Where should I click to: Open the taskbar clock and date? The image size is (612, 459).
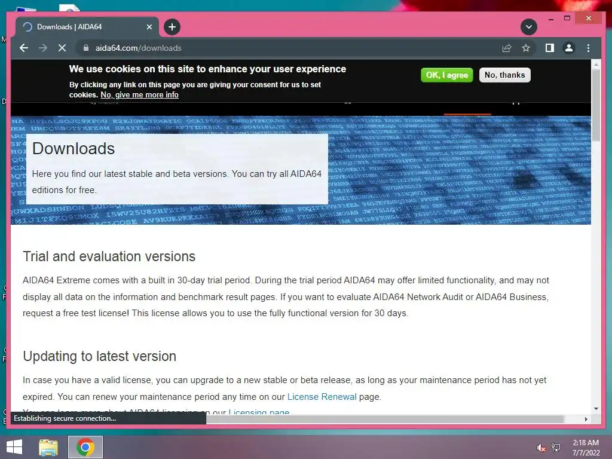586,448
